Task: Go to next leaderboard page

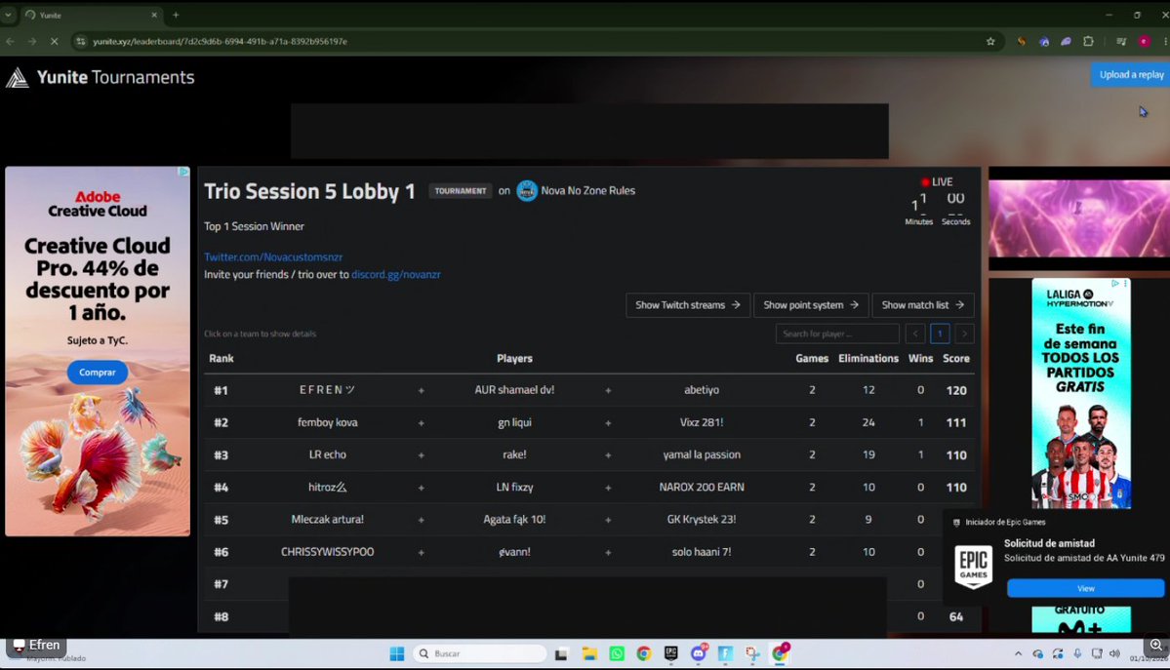Action: click(964, 334)
